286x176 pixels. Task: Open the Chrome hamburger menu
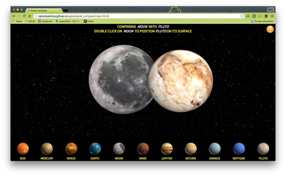272,16
